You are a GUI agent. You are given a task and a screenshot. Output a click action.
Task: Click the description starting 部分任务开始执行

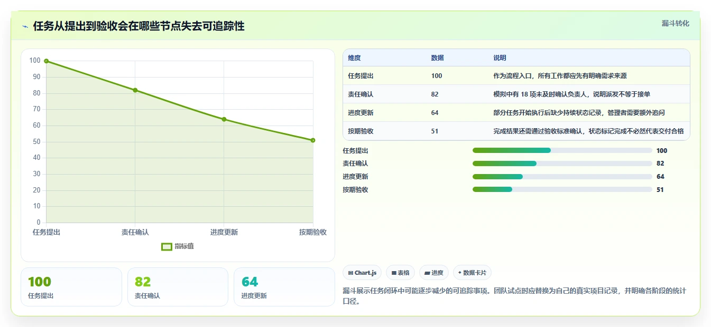click(x=579, y=113)
